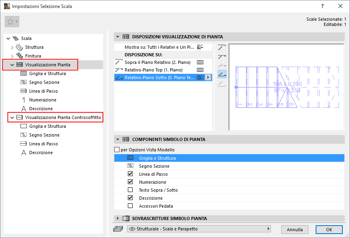Open Segno Sezione under Visualizzazione Pianta
This screenshot has height=238, width=350.
tap(44, 82)
